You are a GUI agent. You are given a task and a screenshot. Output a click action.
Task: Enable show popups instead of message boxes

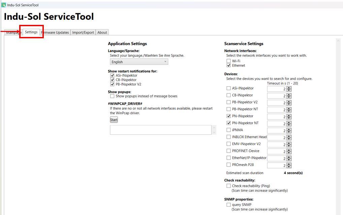click(x=112, y=96)
